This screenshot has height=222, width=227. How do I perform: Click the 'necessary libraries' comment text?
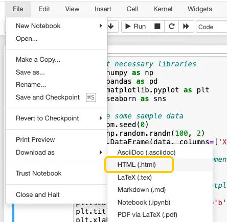pos(155,64)
